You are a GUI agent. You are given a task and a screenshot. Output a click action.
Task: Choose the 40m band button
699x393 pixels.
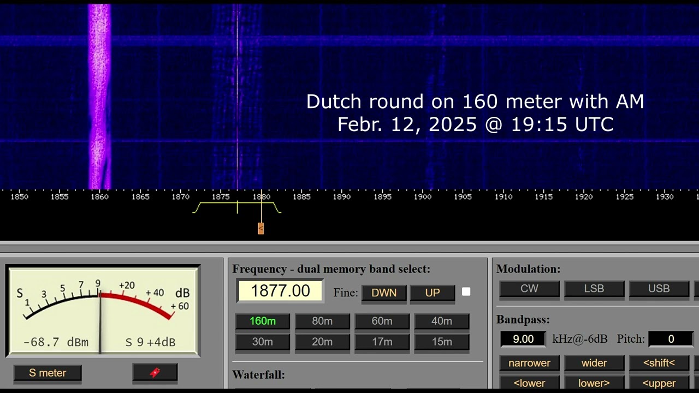(x=442, y=321)
